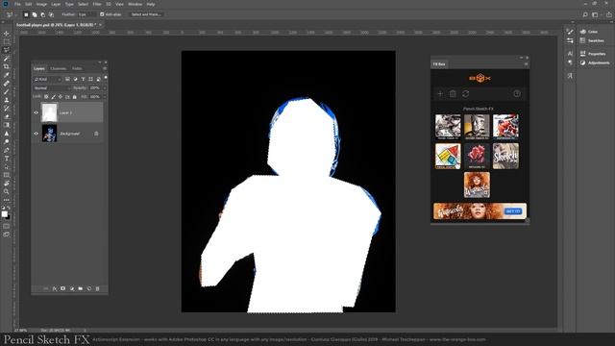Image resolution: width=615 pixels, height=346 pixels.
Task: Open the File menu
Action: [x=17, y=4]
